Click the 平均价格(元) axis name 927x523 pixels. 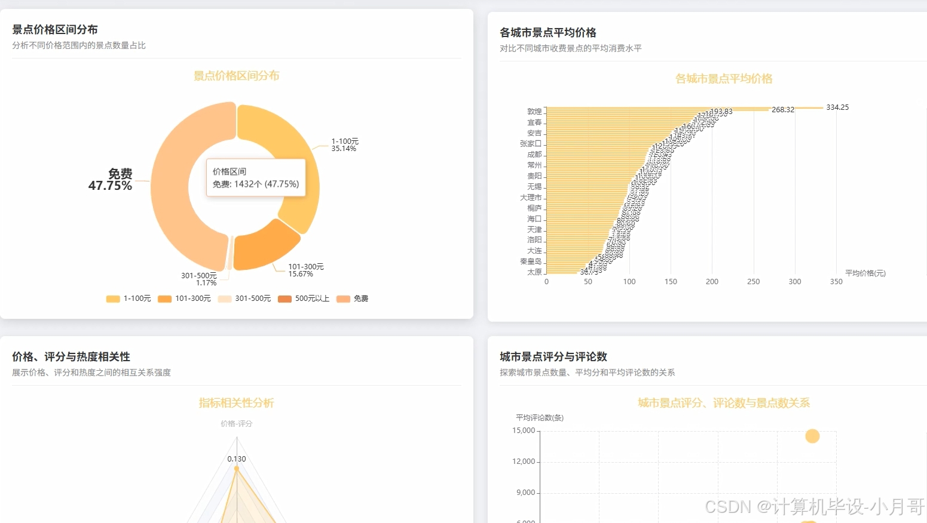pyautogui.click(x=865, y=273)
